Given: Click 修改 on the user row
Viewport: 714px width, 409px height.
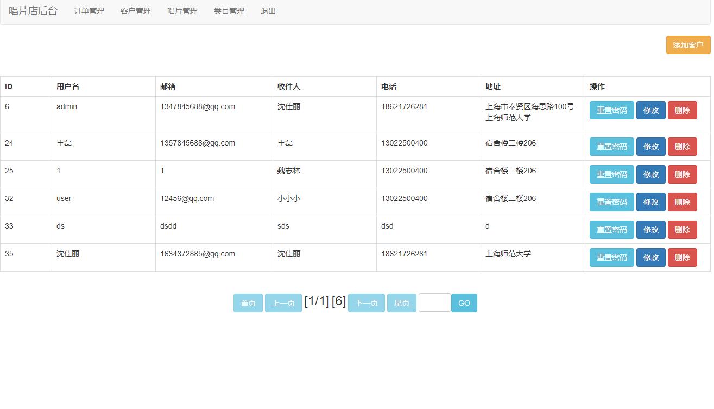Looking at the screenshot, I should [650, 202].
